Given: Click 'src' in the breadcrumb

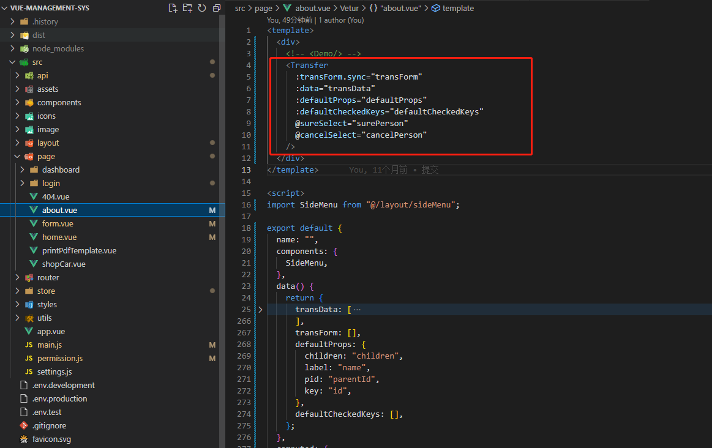Looking at the screenshot, I should click(240, 8).
